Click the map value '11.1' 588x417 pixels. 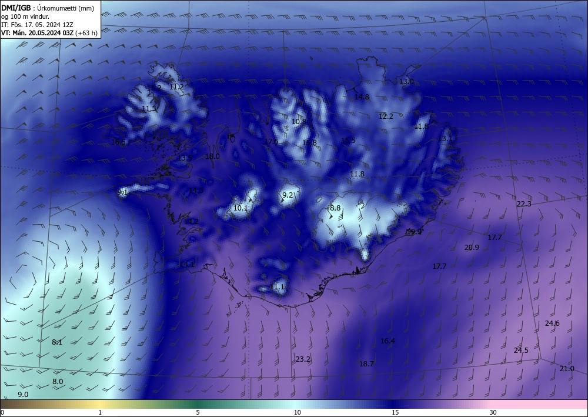point(277,287)
